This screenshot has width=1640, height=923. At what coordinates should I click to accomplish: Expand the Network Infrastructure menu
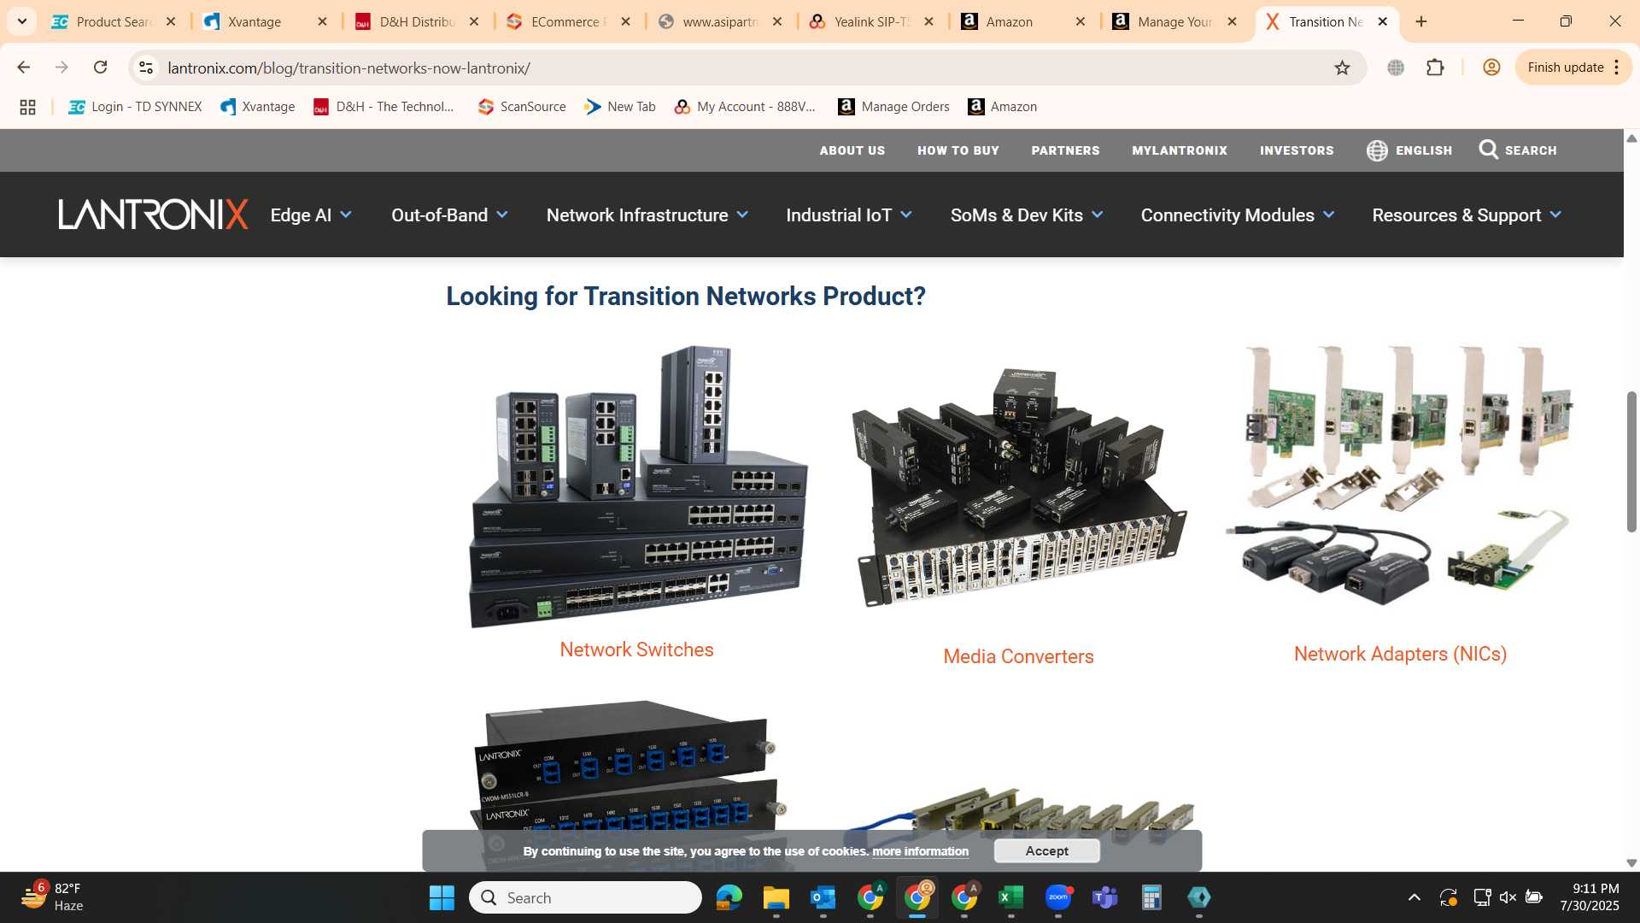coord(647,215)
